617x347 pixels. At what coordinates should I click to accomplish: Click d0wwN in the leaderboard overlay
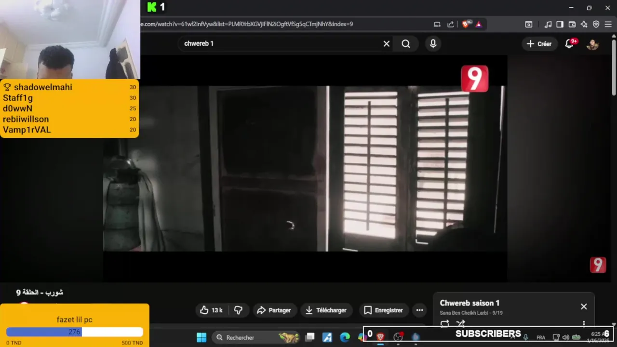coord(17,108)
